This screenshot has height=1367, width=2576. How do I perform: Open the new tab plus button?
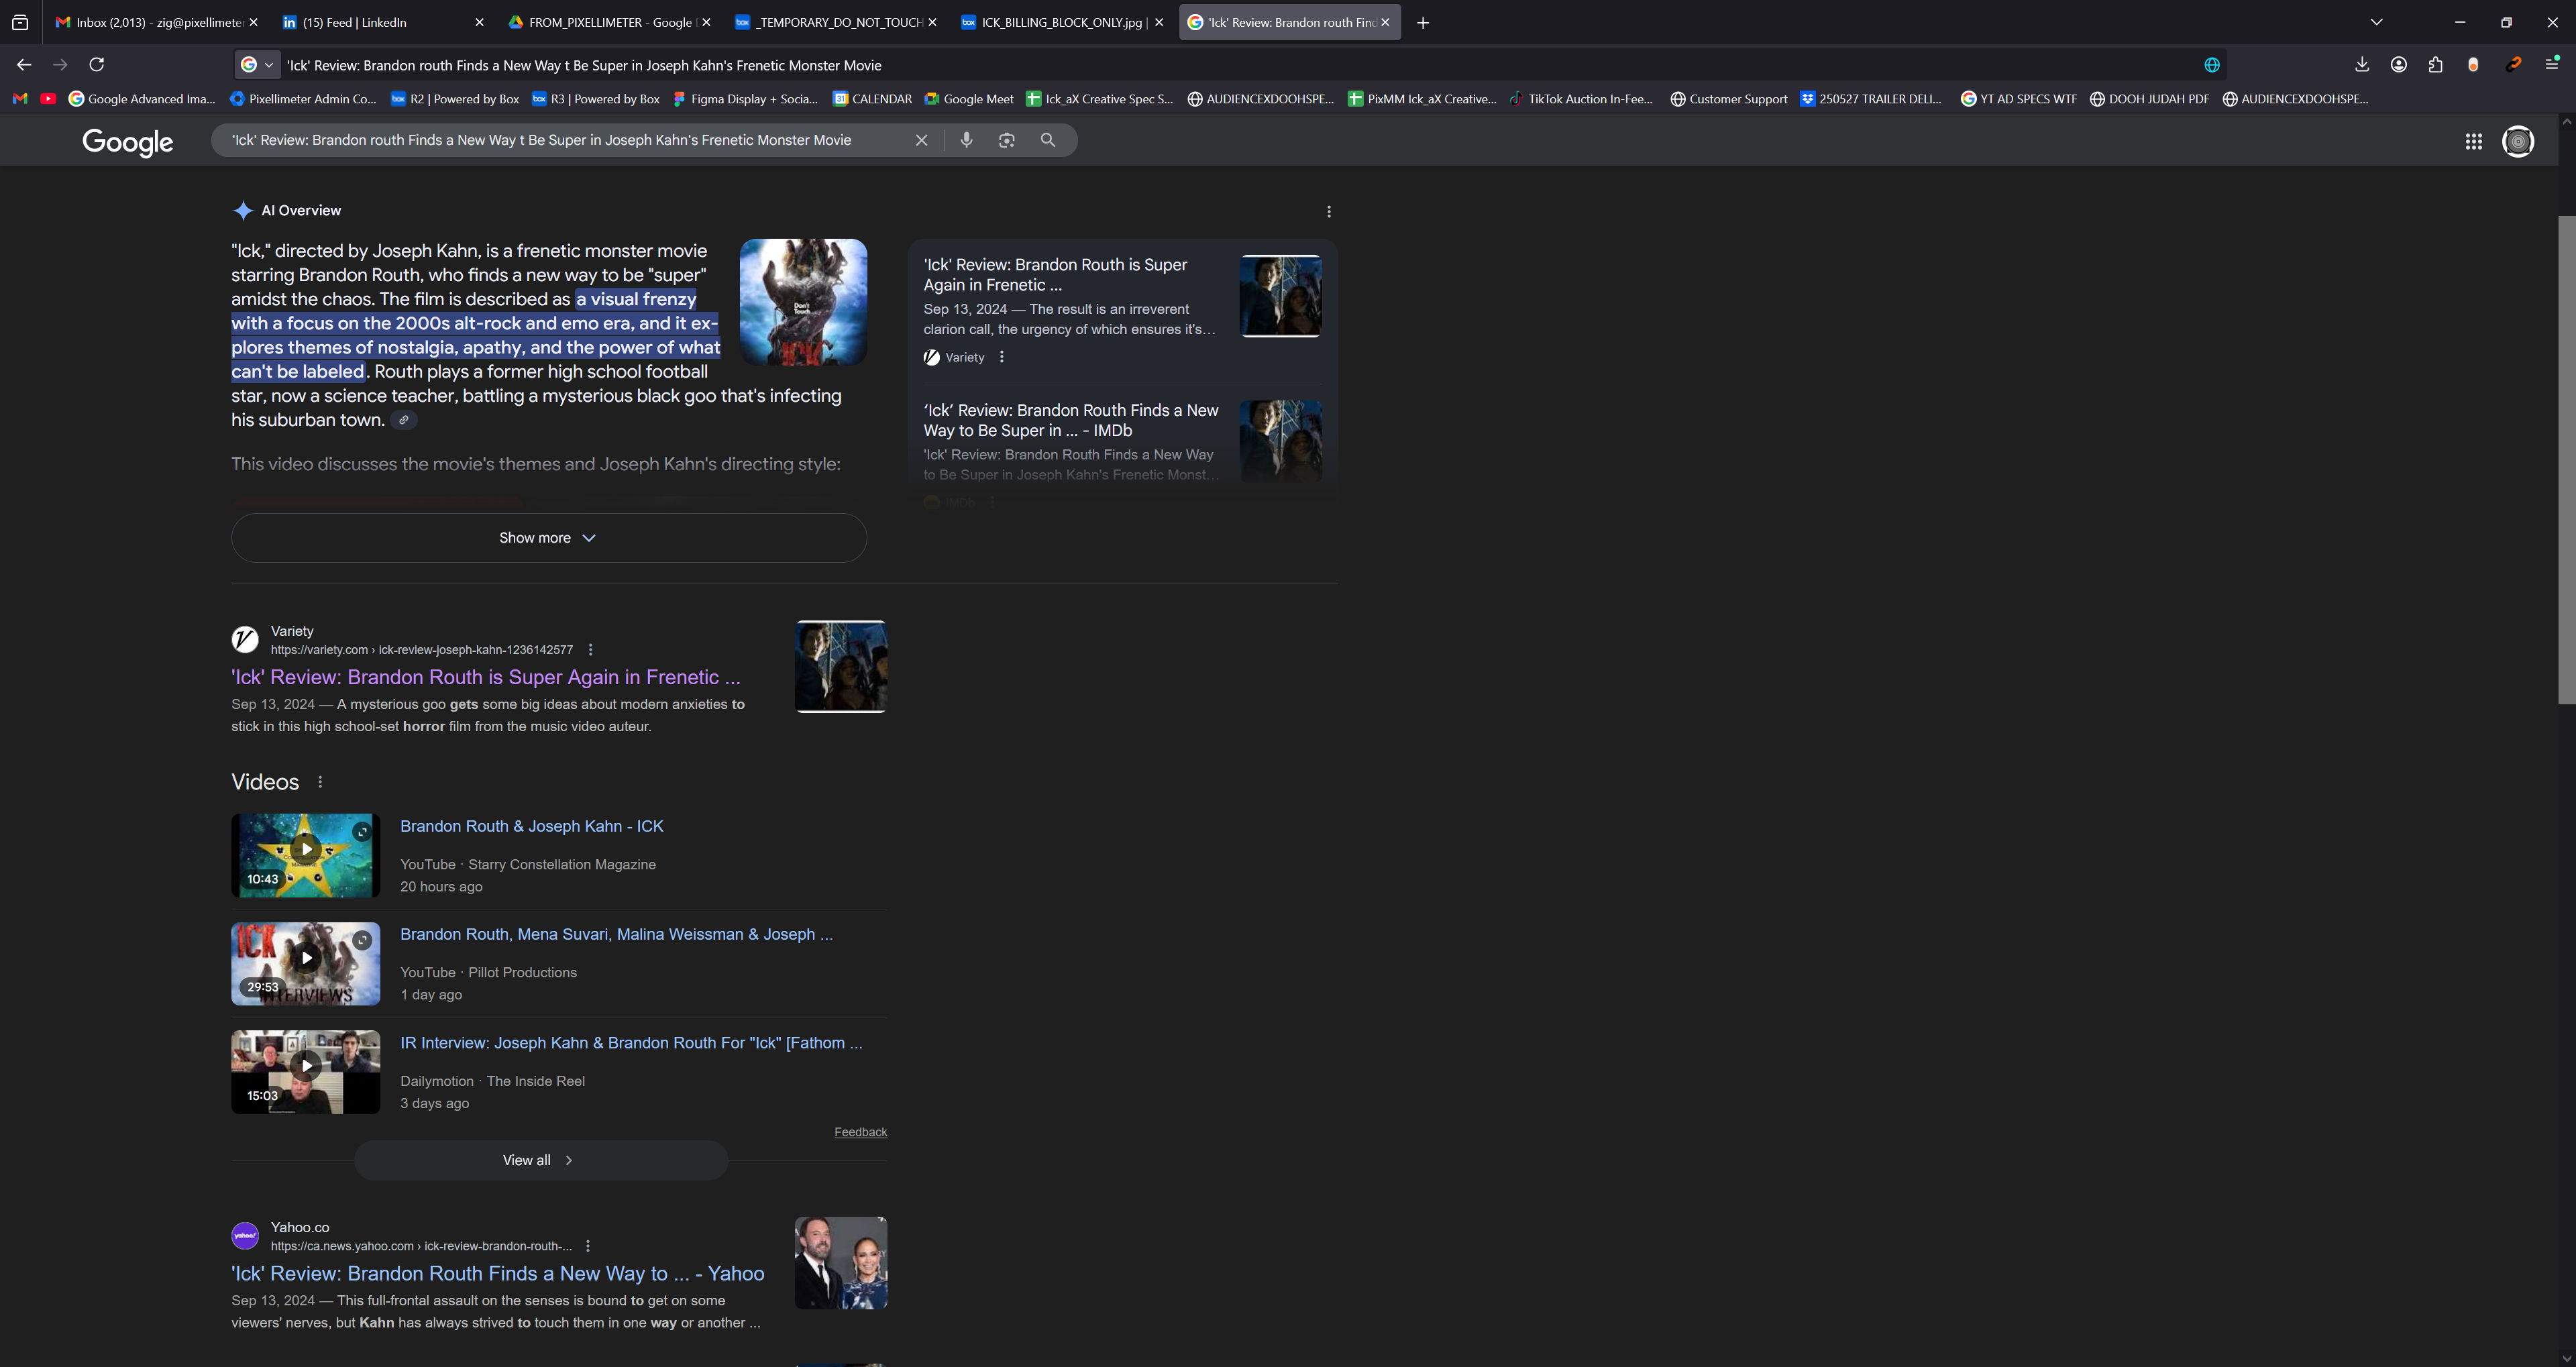coord(1423,22)
